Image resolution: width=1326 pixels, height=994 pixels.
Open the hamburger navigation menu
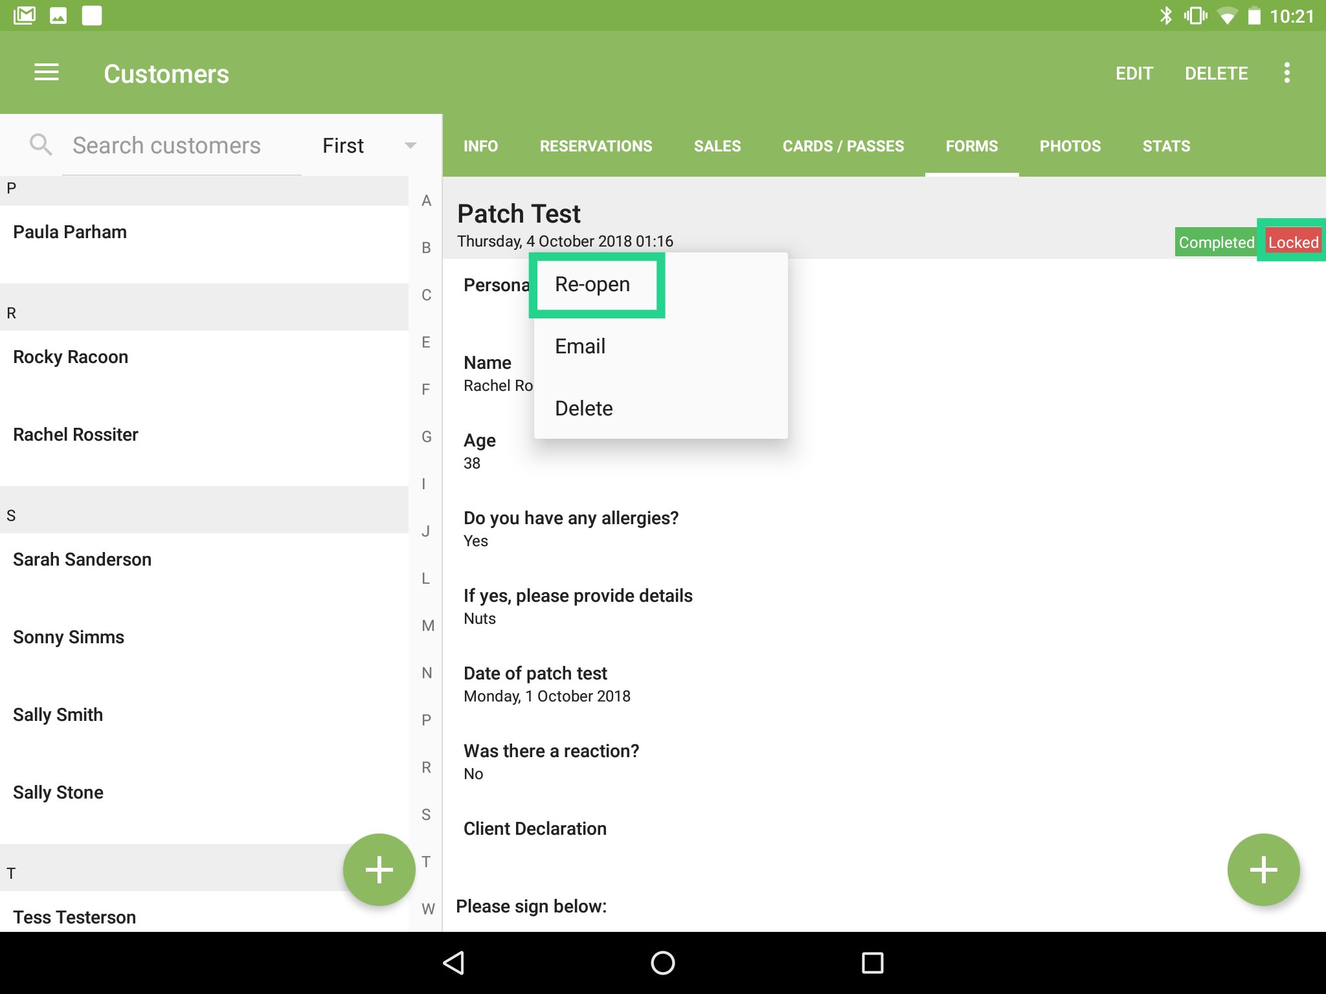coord(46,72)
